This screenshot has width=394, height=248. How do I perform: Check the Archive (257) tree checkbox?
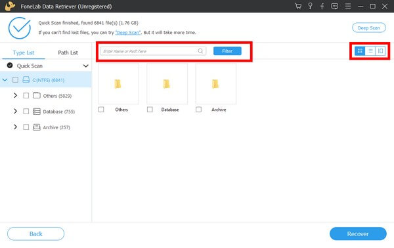[26, 127]
